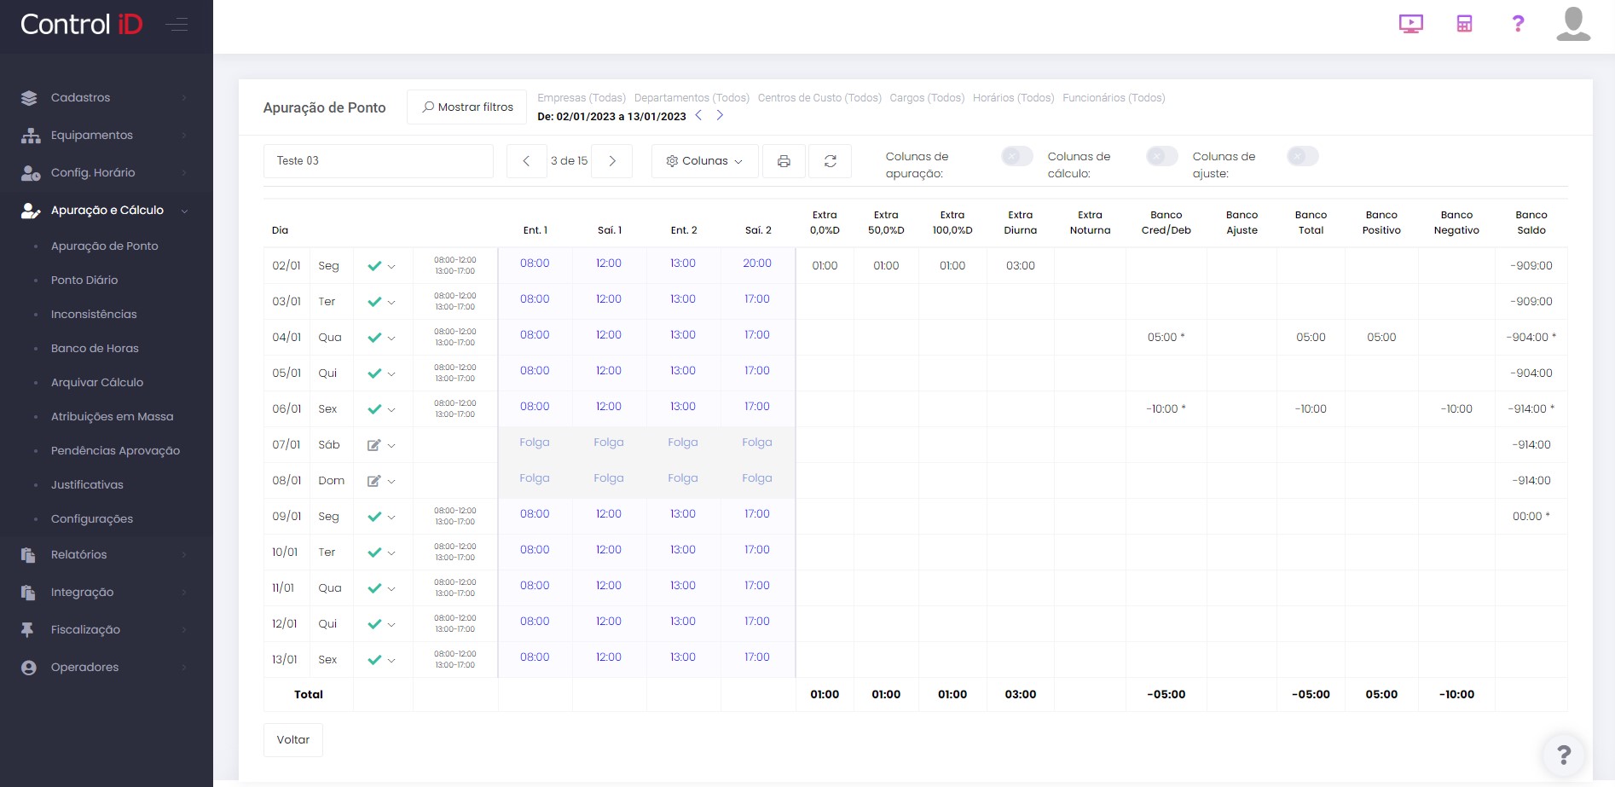The height and width of the screenshot is (787, 1615).
Task: Click the Integração icon in the sidebar
Action: coord(28,593)
